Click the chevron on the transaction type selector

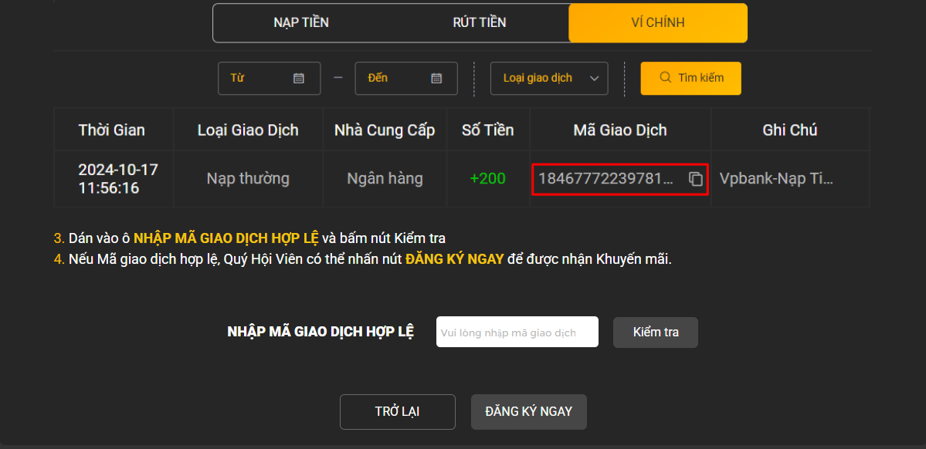click(x=592, y=78)
